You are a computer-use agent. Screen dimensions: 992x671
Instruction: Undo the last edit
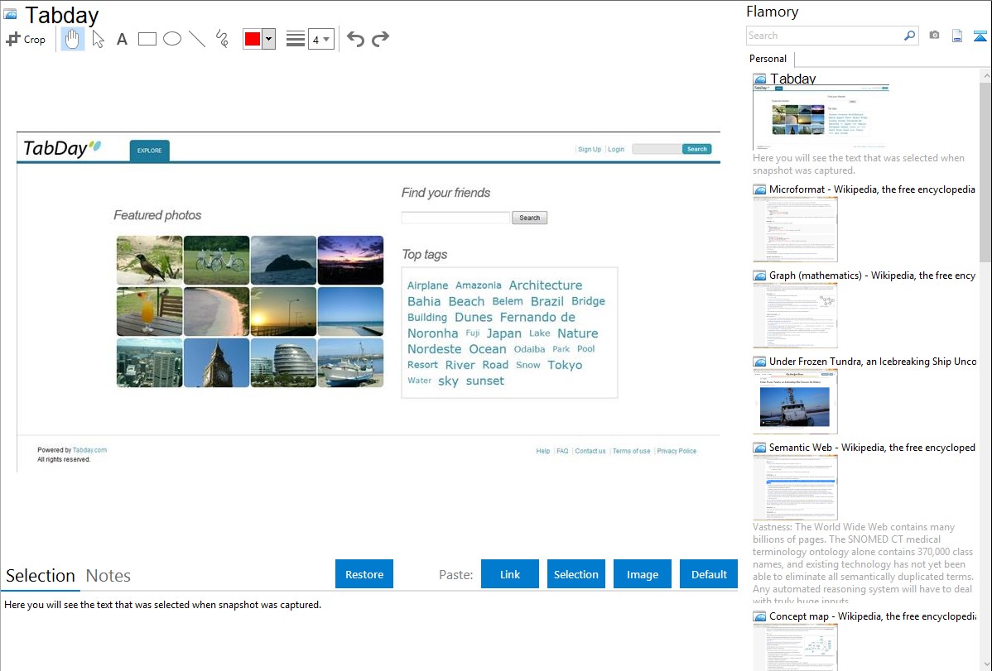(355, 39)
